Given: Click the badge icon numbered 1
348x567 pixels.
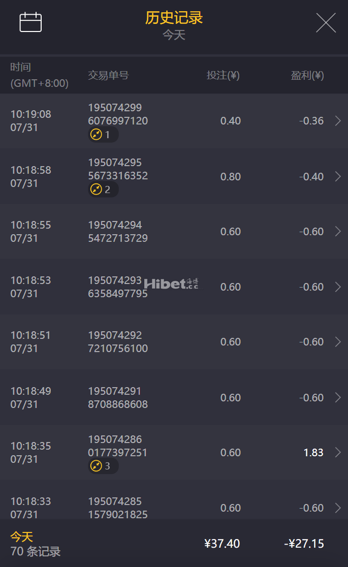Looking at the screenshot, I should tap(97, 135).
